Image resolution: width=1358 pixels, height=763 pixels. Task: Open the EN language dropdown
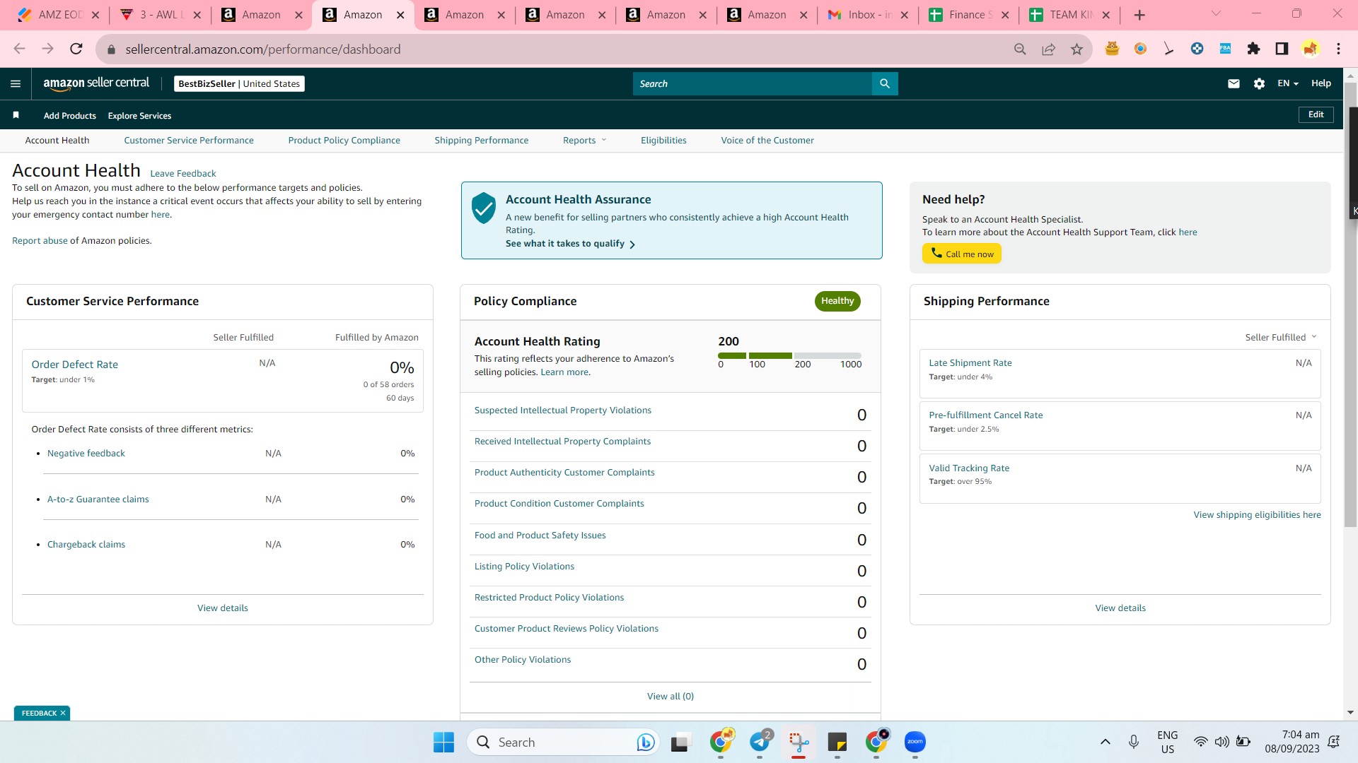[x=1287, y=83]
